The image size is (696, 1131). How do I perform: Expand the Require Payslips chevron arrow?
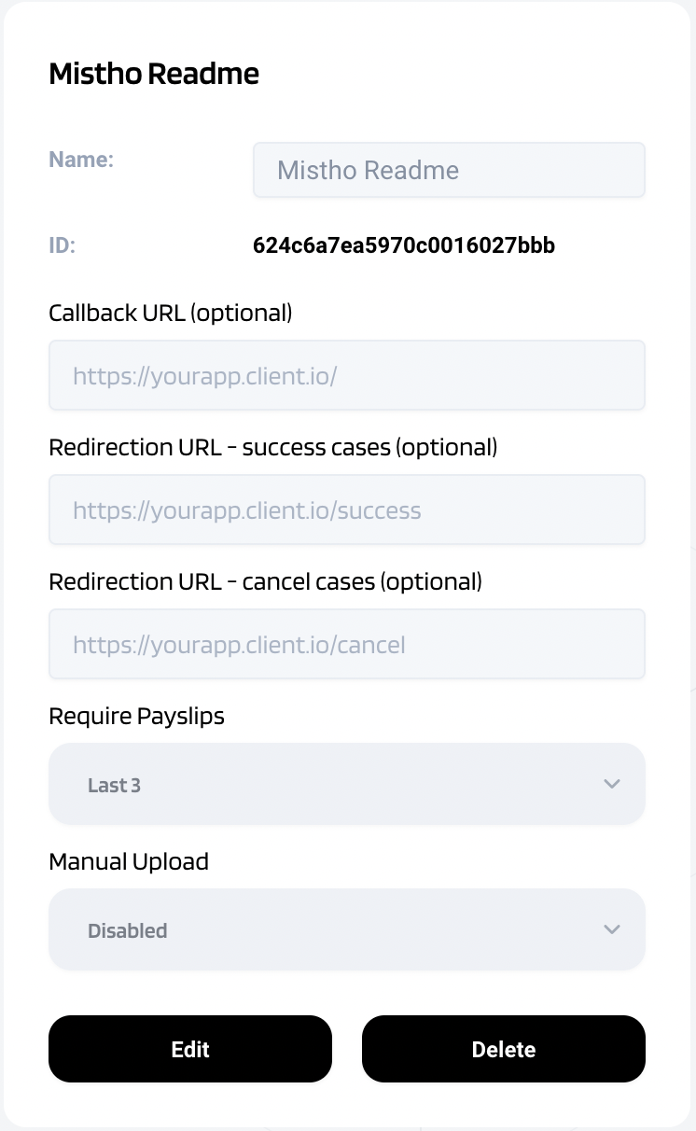point(612,784)
